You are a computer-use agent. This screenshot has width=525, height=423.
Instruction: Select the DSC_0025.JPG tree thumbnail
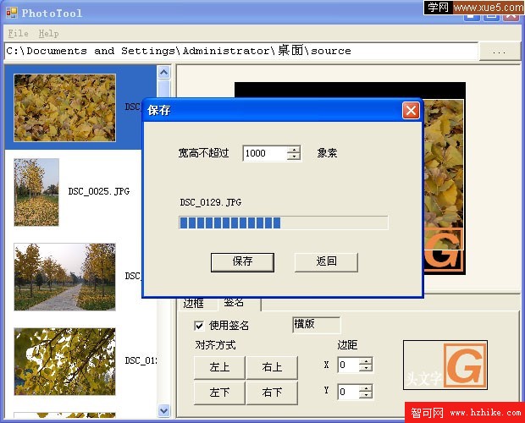click(x=36, y=192)
